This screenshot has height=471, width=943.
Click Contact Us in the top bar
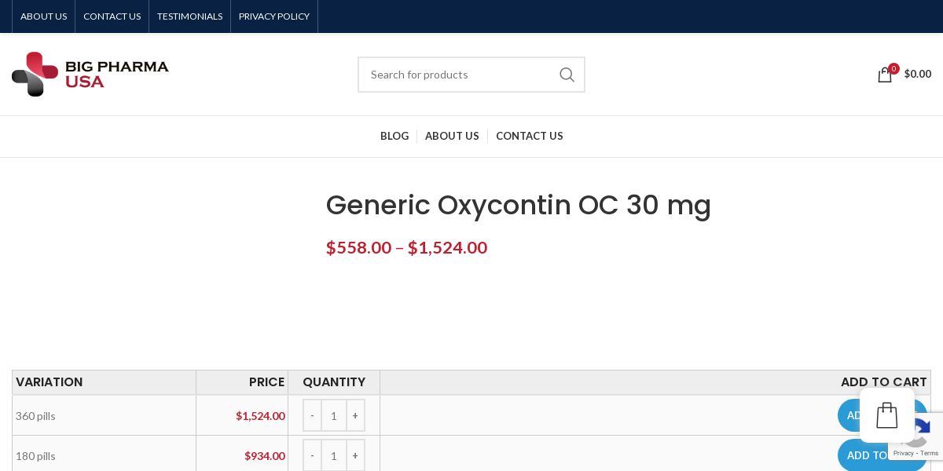[x=112, y=16]
